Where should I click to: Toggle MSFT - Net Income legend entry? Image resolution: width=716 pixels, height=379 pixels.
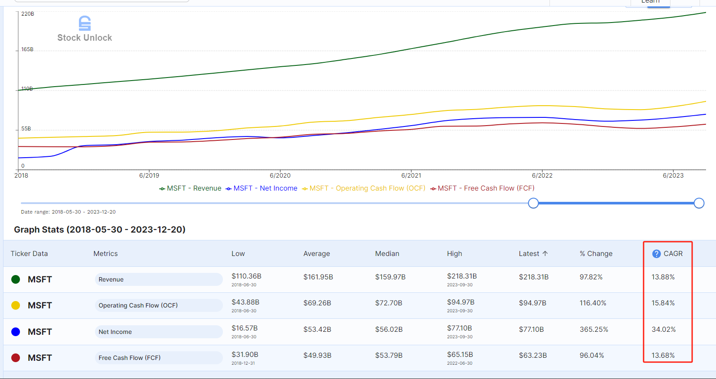pyautogui.click(x=262, y=188)
